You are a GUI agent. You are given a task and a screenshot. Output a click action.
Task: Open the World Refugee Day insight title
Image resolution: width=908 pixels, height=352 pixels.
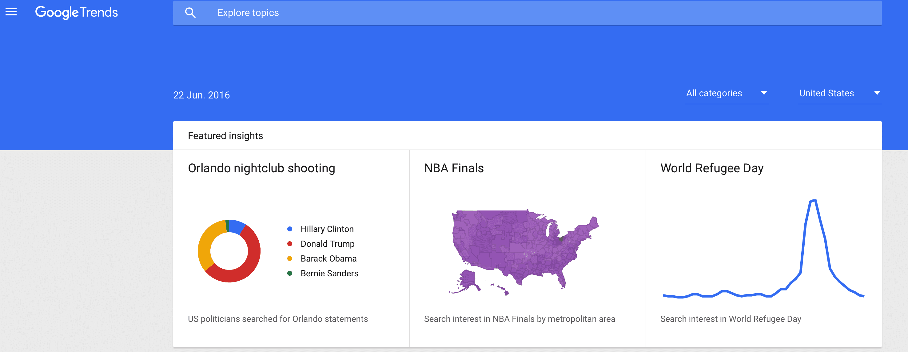click(x=712, y=168)
